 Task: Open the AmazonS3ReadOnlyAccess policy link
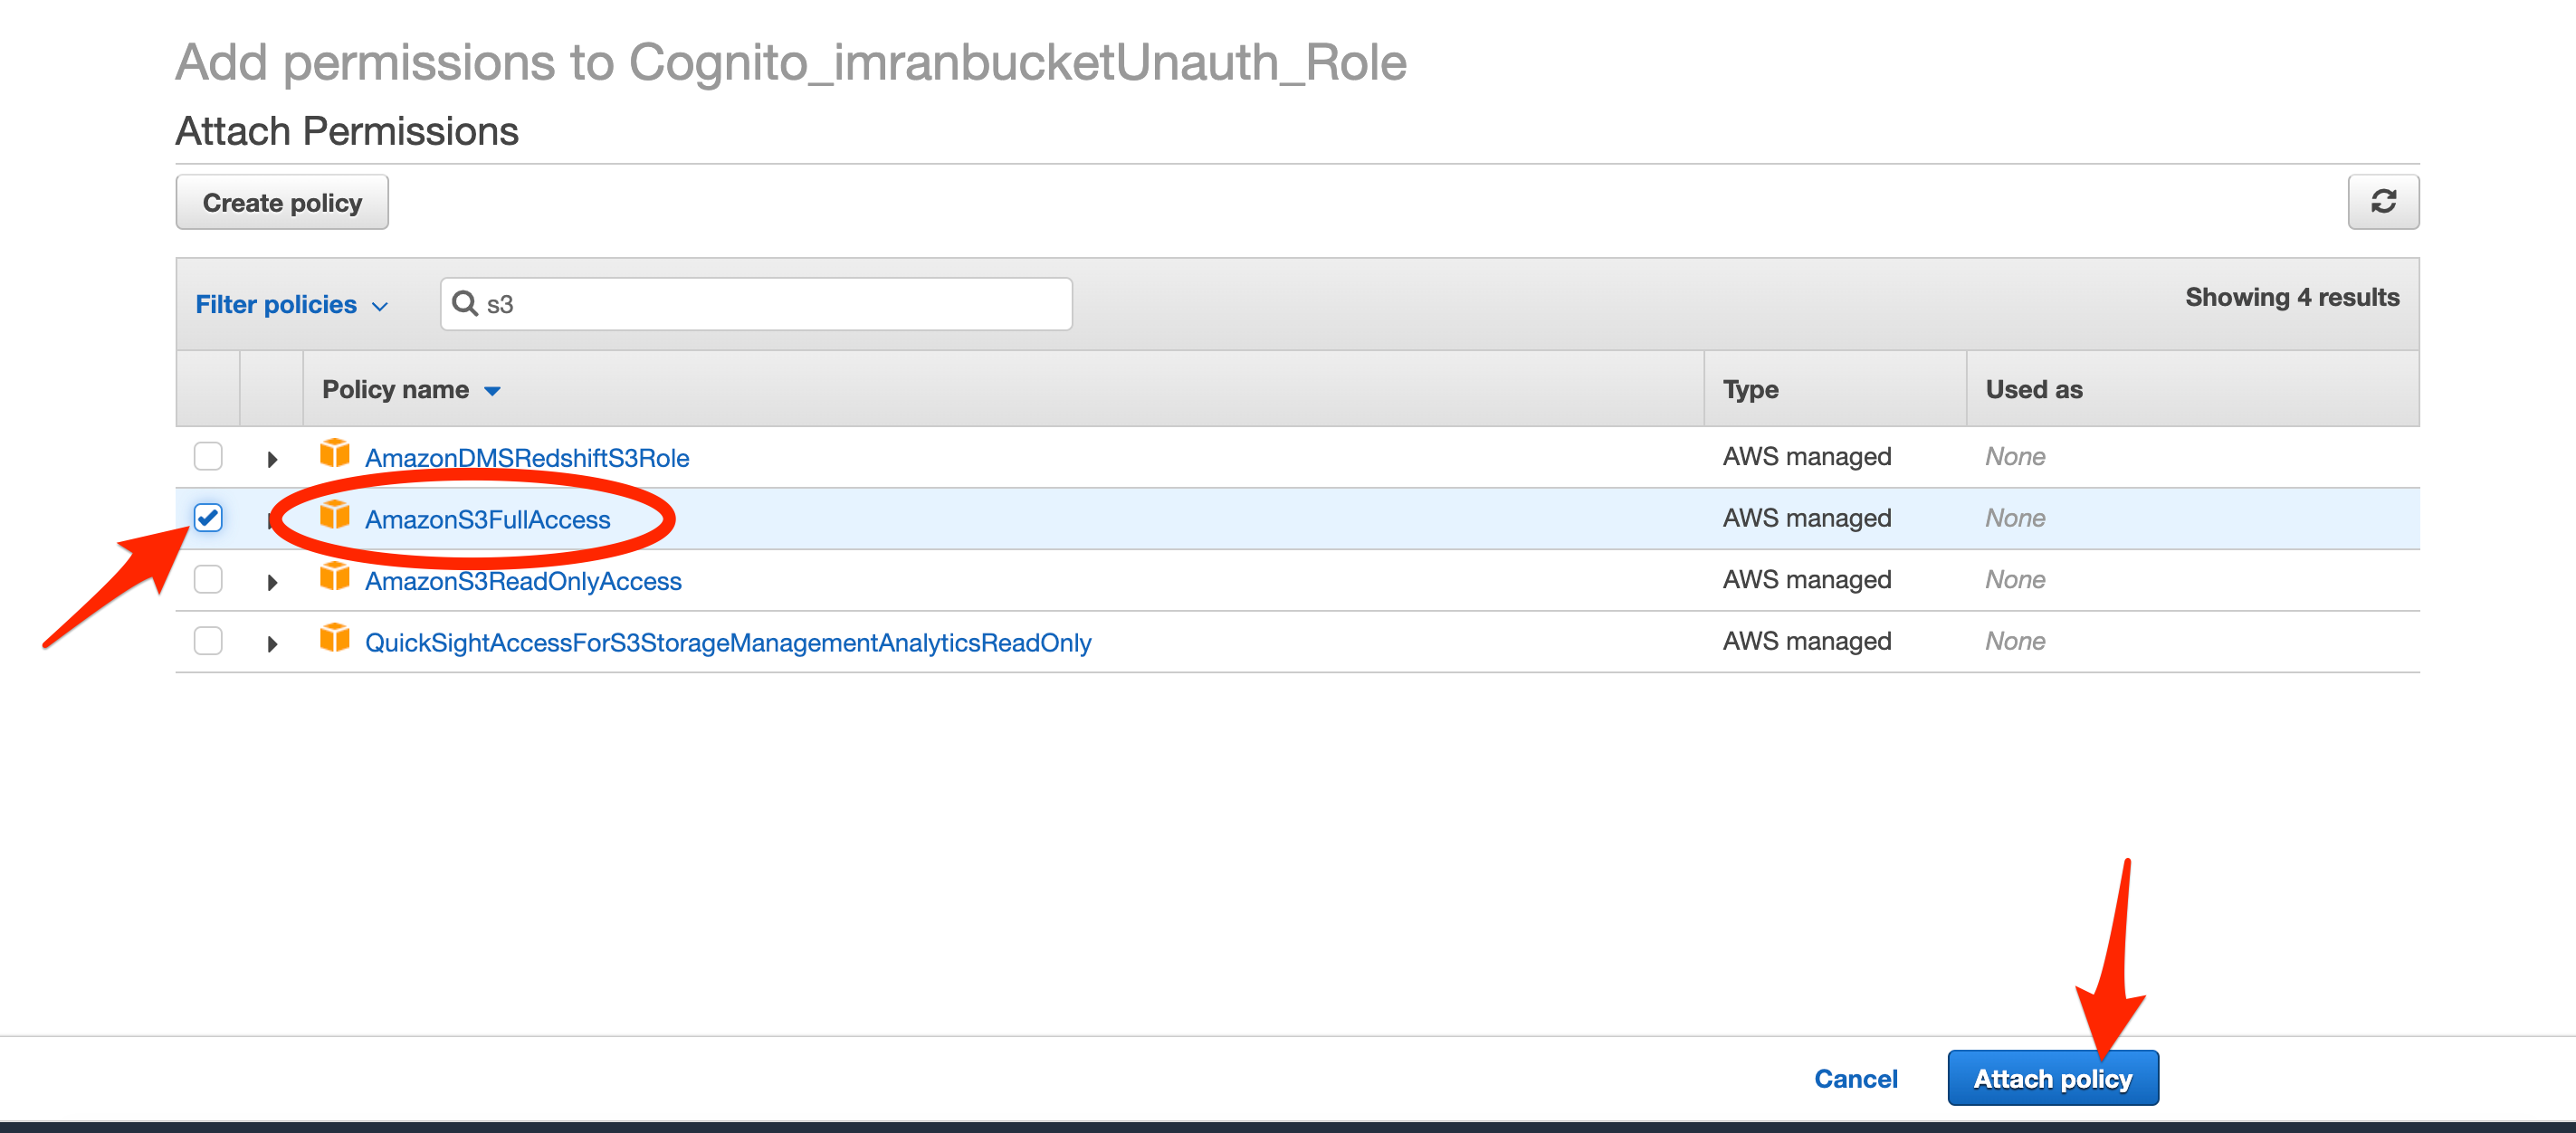[523, 581]
